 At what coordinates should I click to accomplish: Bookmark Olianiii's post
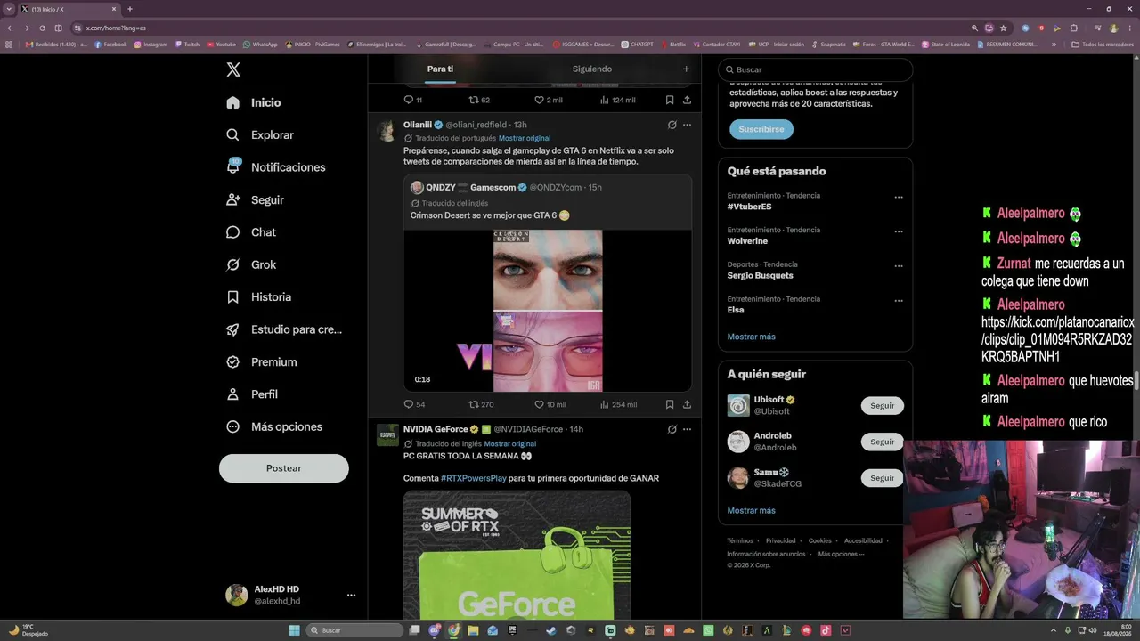point(670,404)
